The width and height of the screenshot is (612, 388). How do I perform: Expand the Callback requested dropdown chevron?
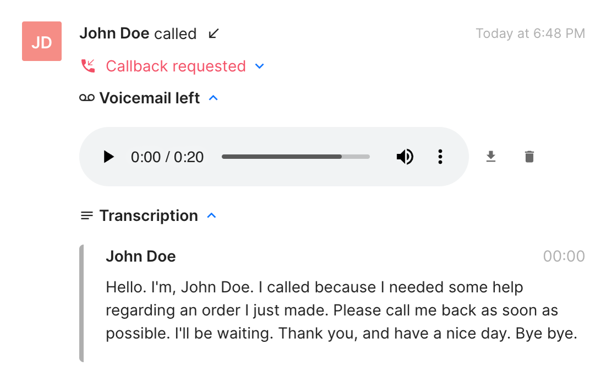(x=260, y=66)
